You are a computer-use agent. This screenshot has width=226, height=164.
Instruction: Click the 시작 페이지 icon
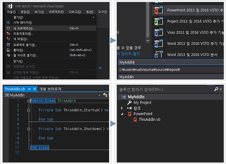(8, 22)
